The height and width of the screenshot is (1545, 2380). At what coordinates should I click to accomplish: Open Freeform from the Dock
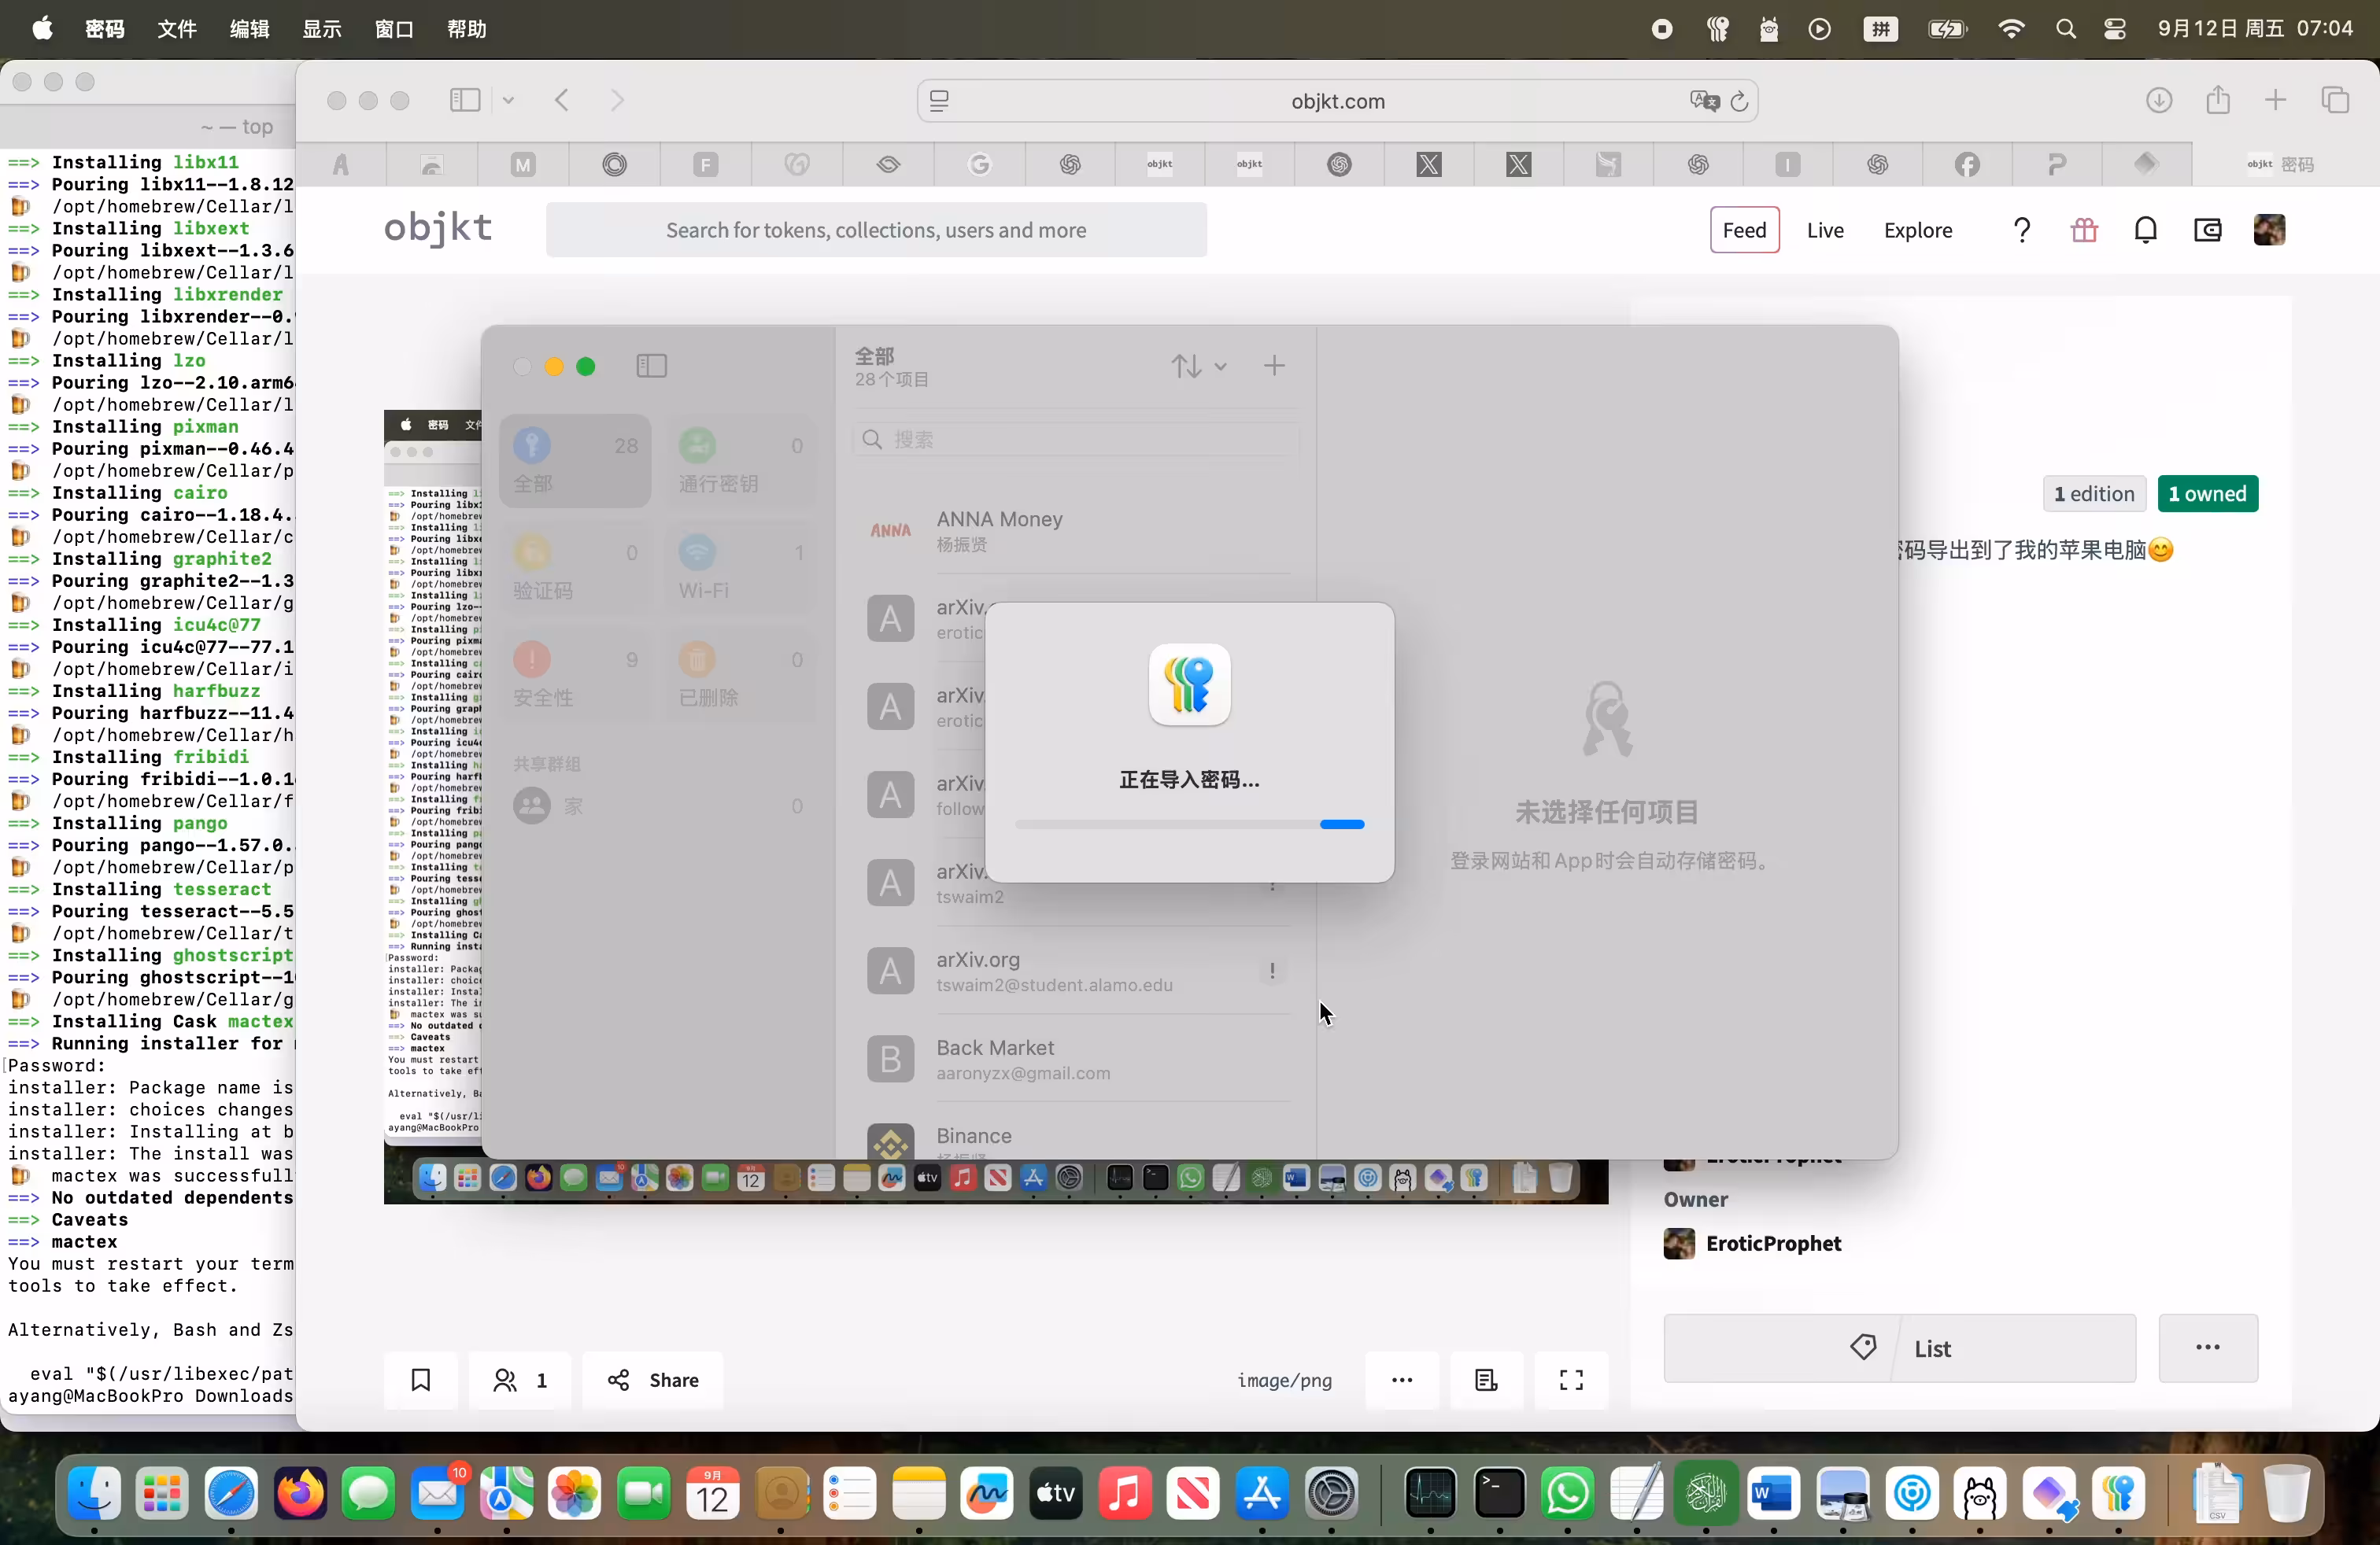click(x=987, y=1494)
